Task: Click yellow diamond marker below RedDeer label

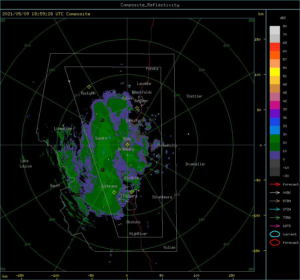Action: (x=137, y=108)
